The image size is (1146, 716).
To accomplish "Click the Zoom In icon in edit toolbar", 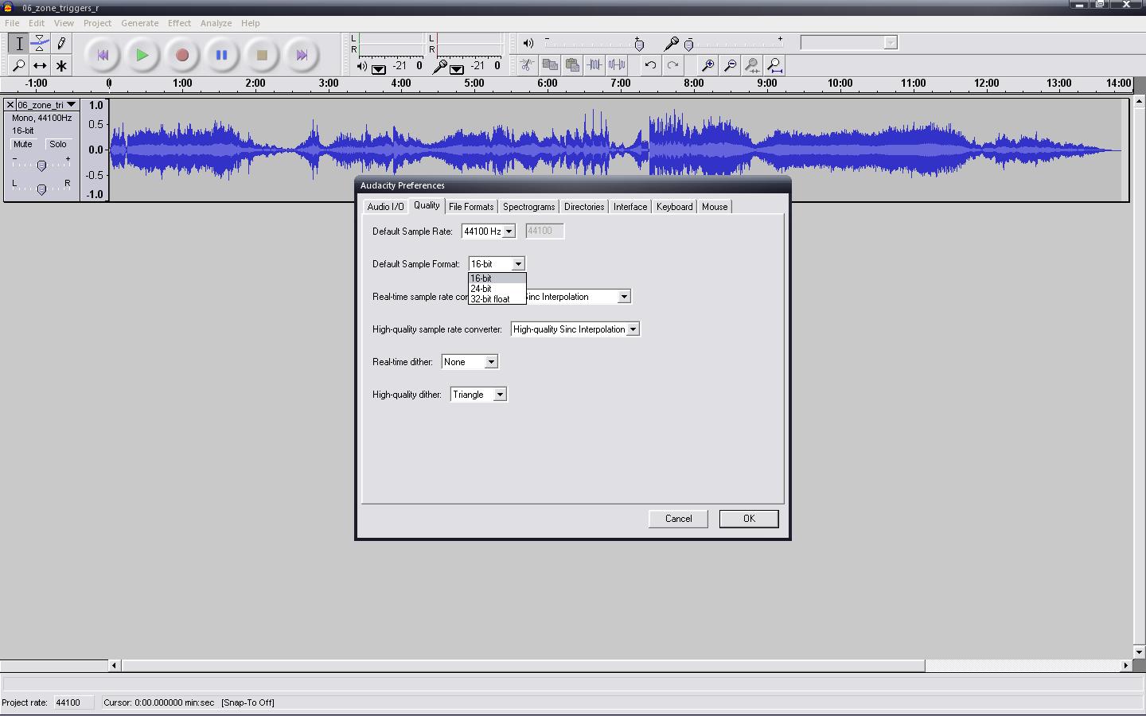I will pos(707,65).
